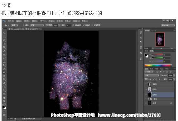Open layer fill arrow

tap(174, 80)
